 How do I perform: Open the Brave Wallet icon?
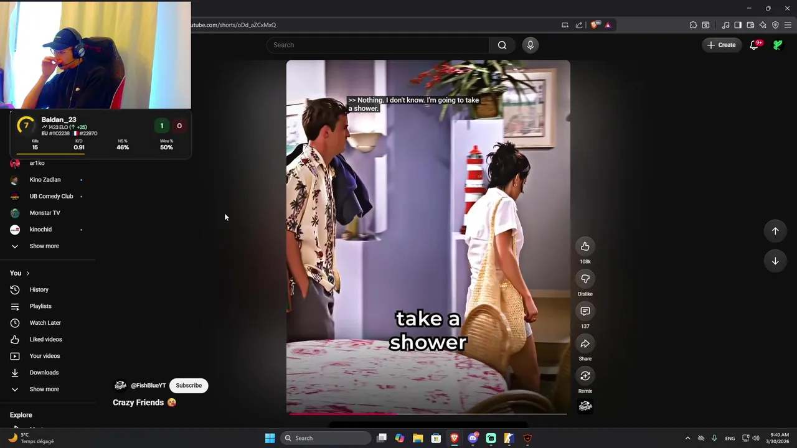pyautogui.click(x=750, y=25)
